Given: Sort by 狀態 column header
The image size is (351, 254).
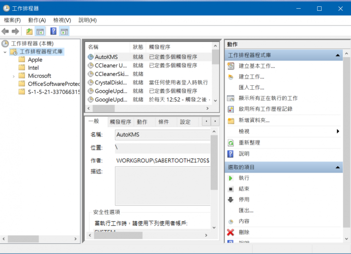Looking at the screenshot, I should tap(138, 47).
